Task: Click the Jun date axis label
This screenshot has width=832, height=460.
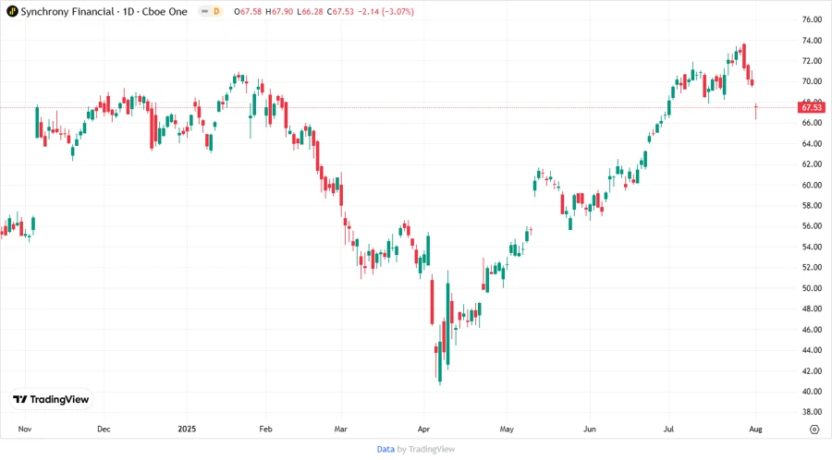Action: point(590,429)
